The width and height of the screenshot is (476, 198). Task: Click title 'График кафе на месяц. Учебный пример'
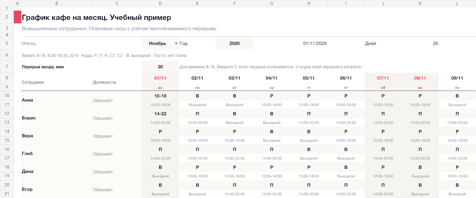(96, 18)
